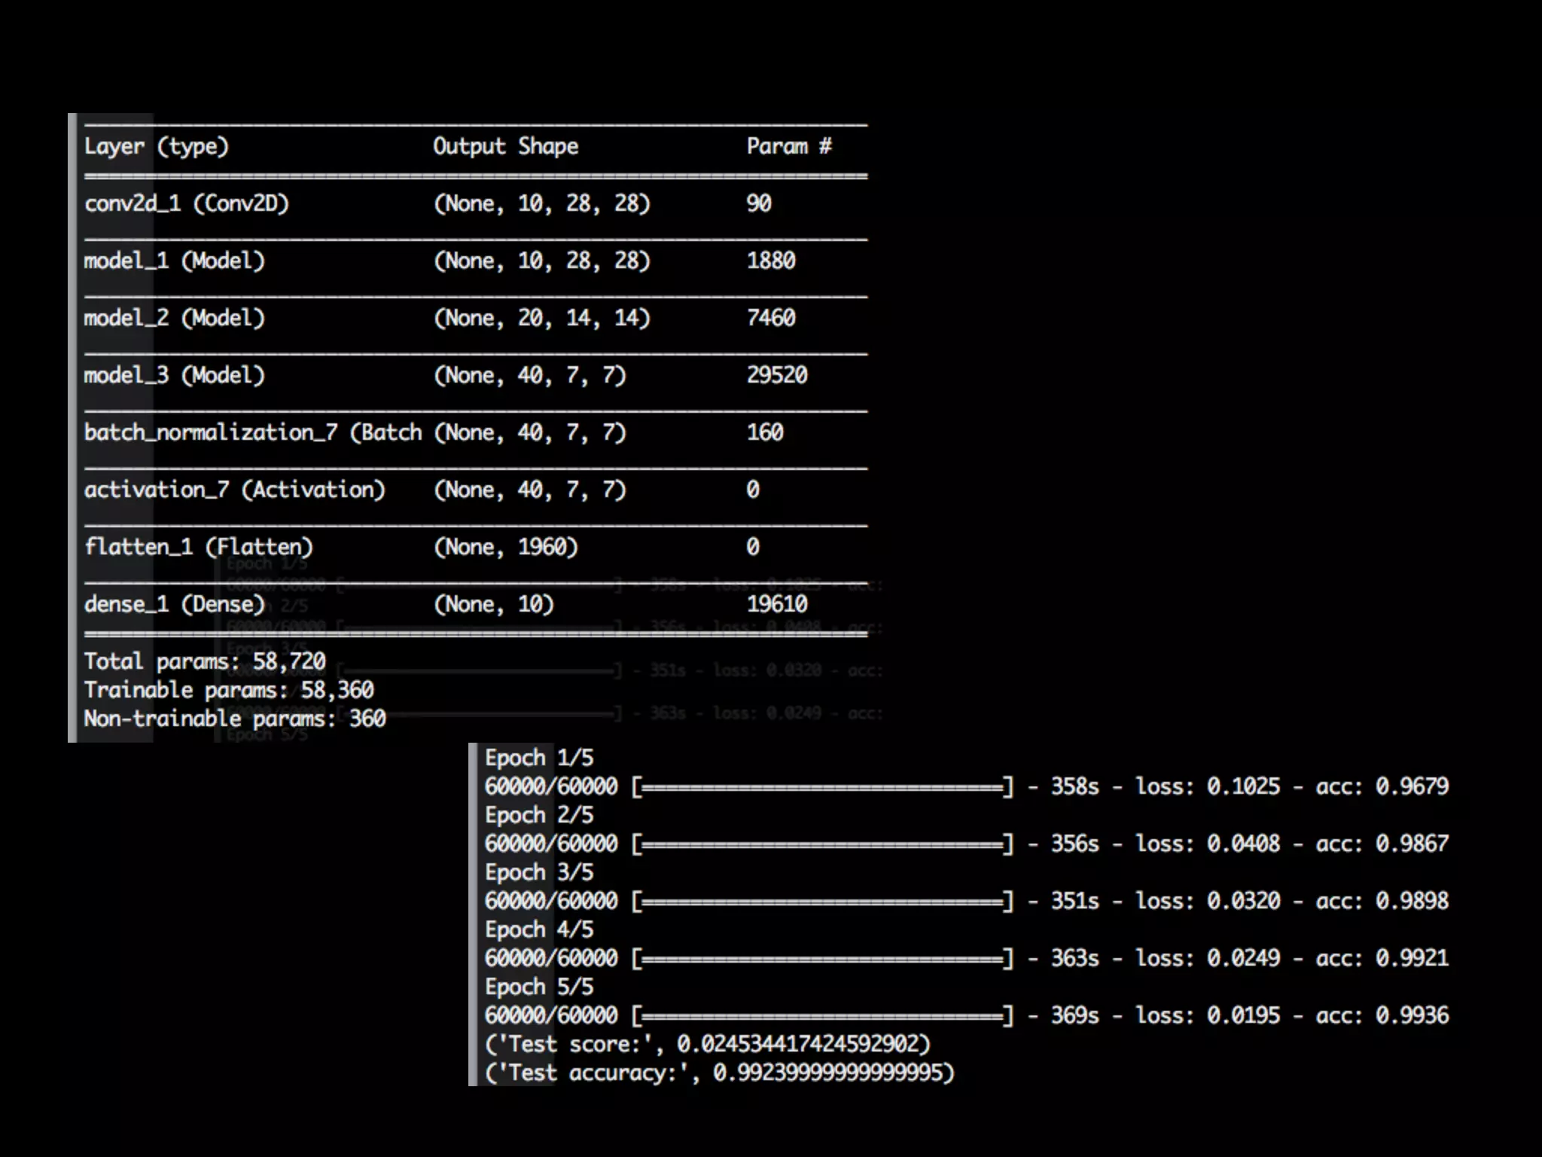
Task: Click the activation_7 (Activation) layer name
Action: 234,490
